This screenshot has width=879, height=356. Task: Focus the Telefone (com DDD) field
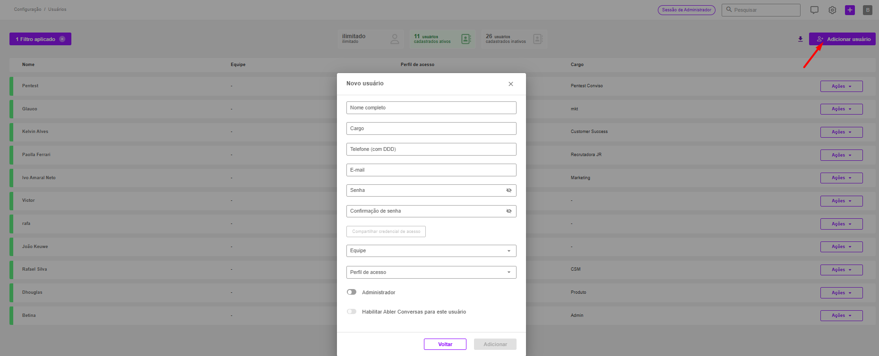431,149
